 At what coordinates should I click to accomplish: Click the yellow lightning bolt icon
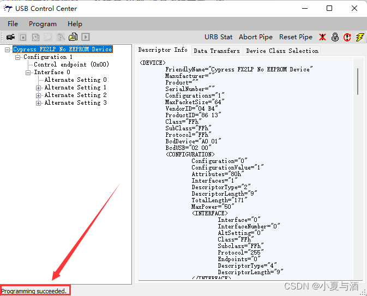point(360,37)
